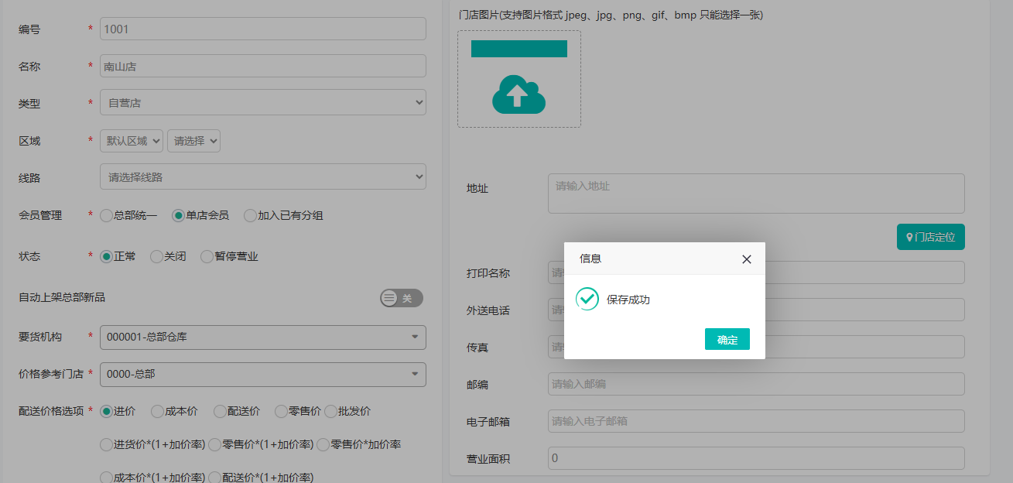Choose 进价 delivery price option
Screen dimensions: 1013x483
[x=107, y=411]
